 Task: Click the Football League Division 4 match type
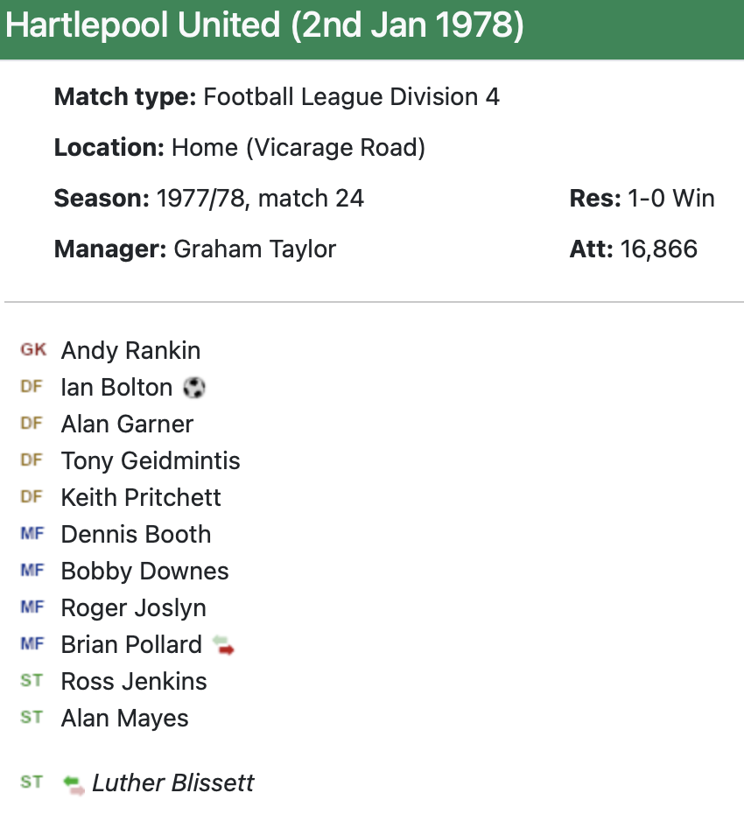[x=351, y=96]
